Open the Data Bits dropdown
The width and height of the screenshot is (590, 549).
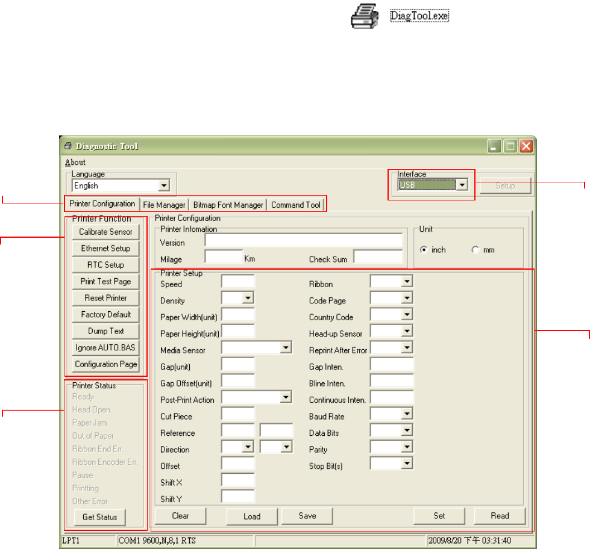pyautogui.click(x=407, y=430)
